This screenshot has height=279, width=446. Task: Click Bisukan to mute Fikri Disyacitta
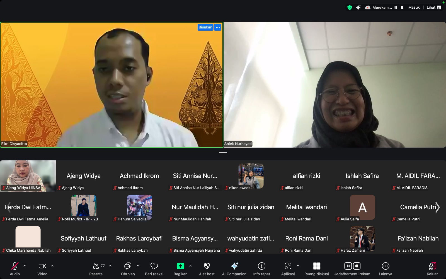pyautogui.click(x=205, y=27)
